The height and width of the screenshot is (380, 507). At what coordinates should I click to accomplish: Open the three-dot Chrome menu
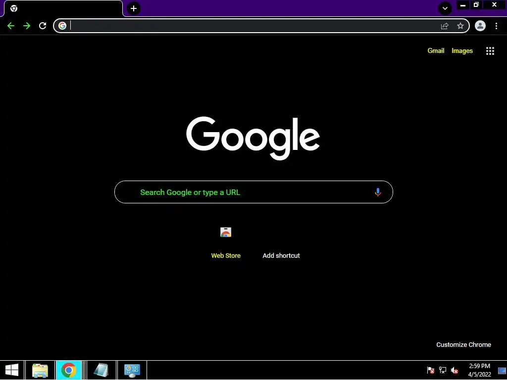pos(496,26)
